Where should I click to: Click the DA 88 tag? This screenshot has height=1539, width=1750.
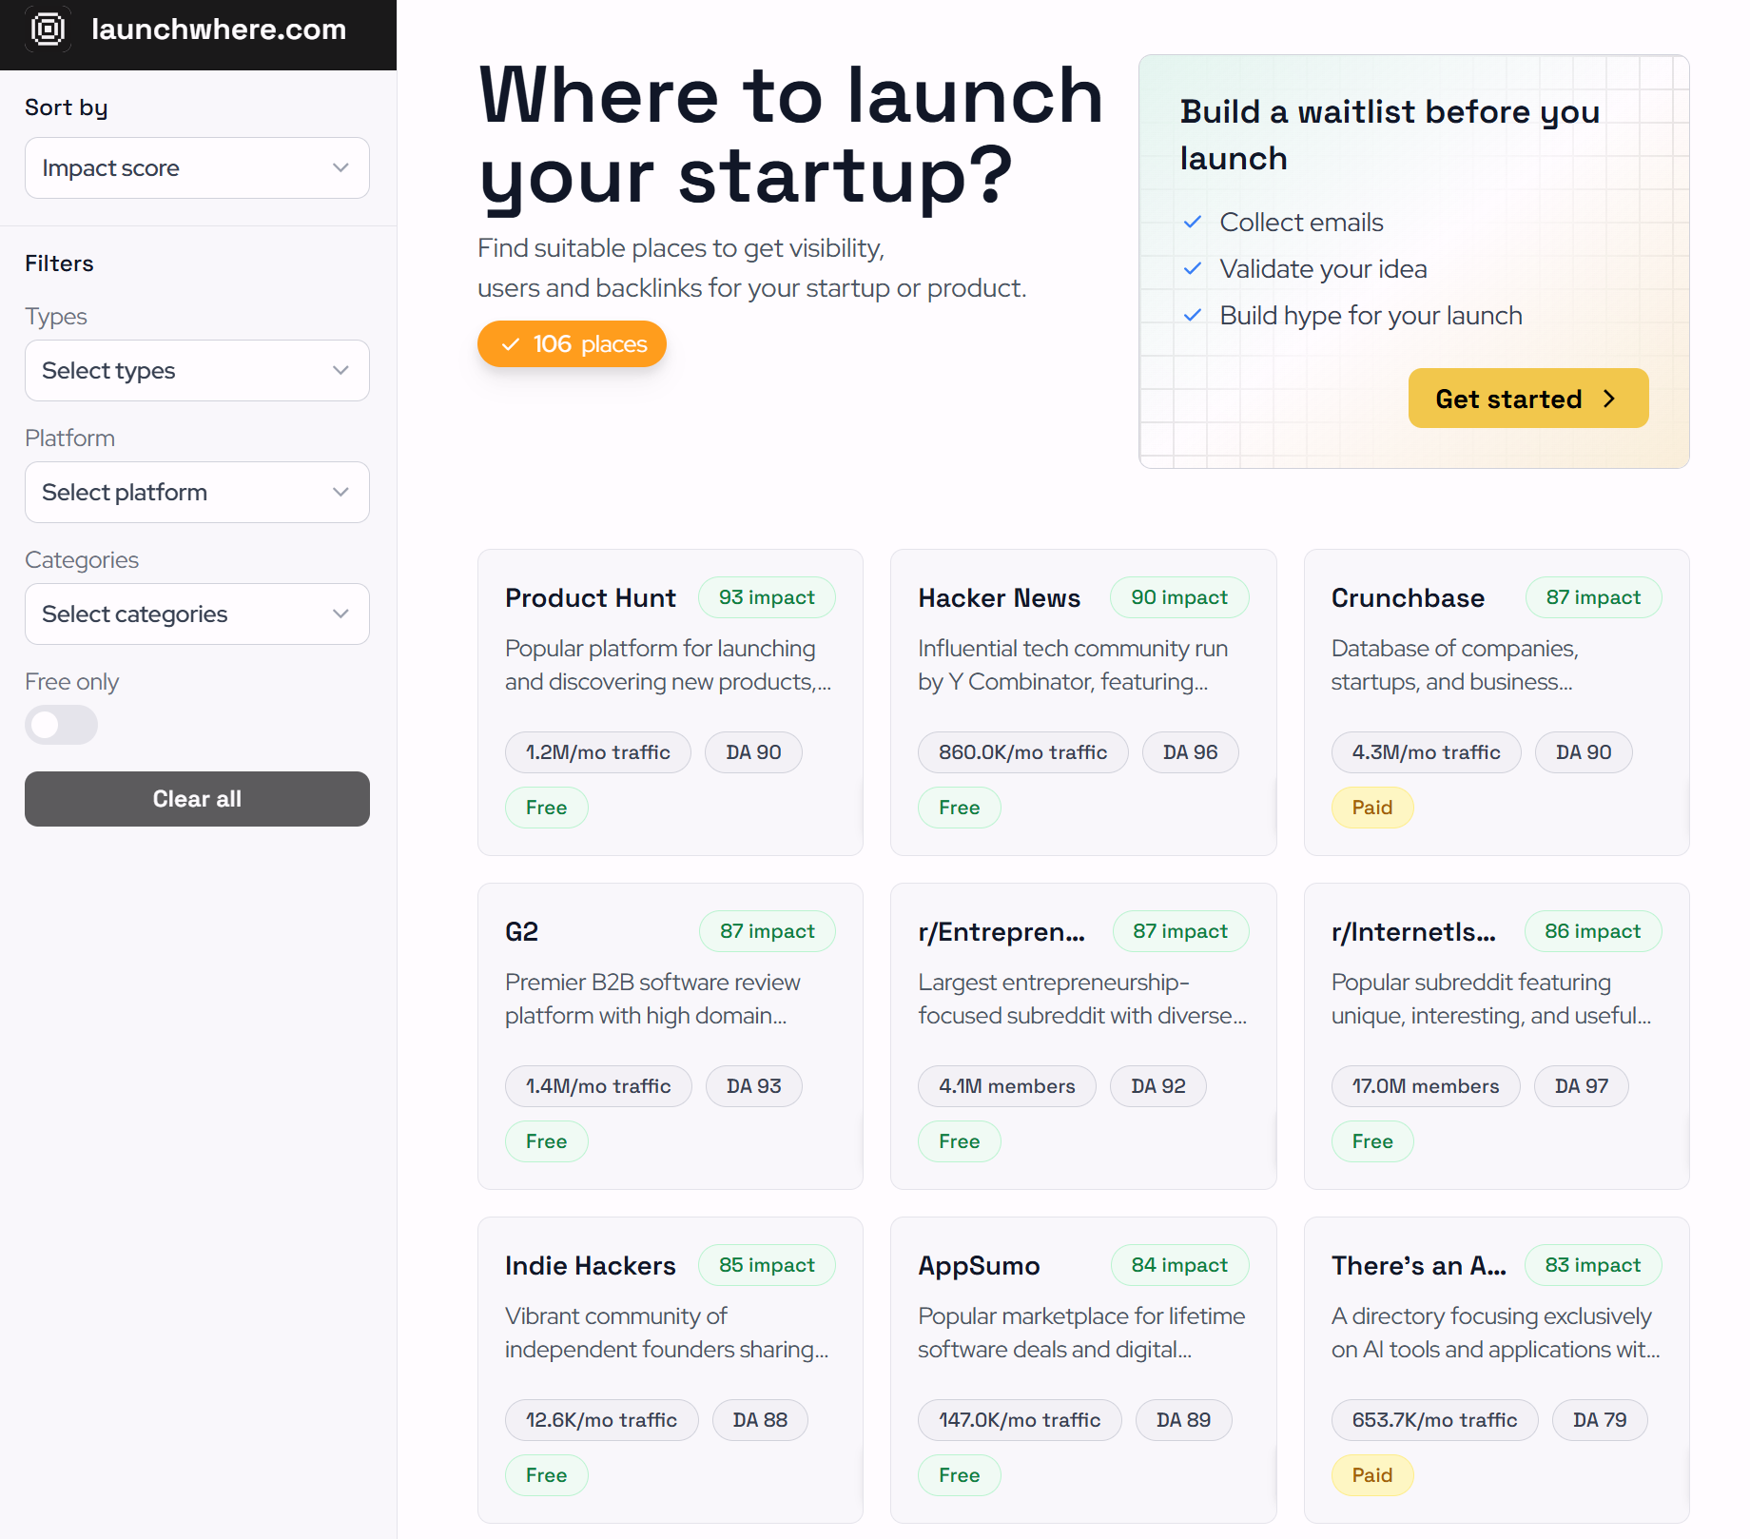(760, 1420)
